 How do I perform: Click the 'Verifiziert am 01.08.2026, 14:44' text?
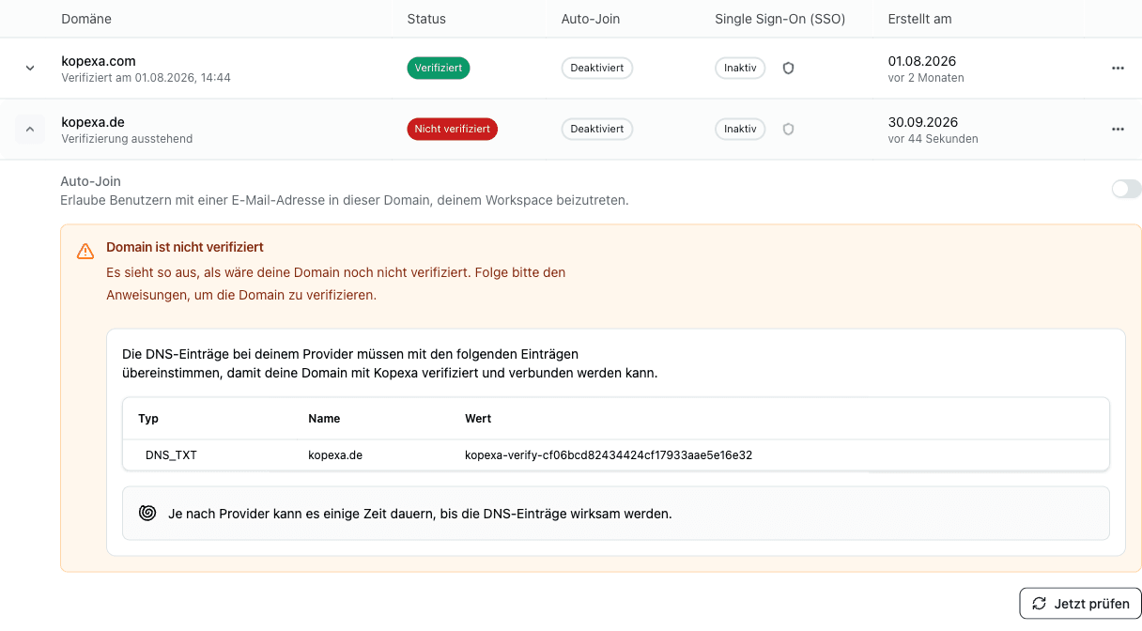[146, 78]
